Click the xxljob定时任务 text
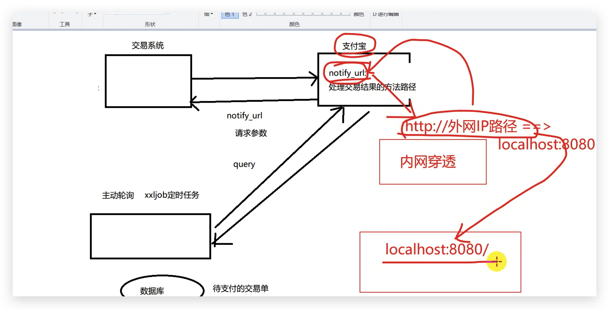Viewport: 609px width, 309px height. click(x=172, y=195)
